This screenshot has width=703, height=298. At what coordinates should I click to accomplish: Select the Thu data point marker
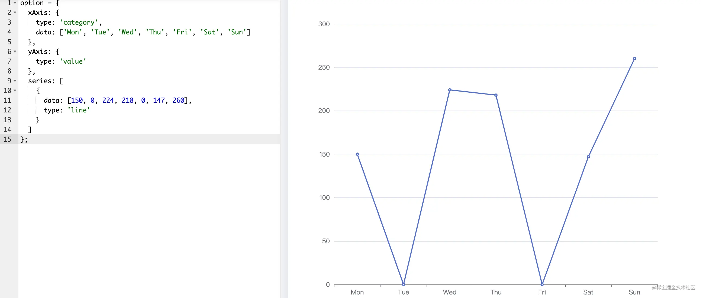coord(496,95)
